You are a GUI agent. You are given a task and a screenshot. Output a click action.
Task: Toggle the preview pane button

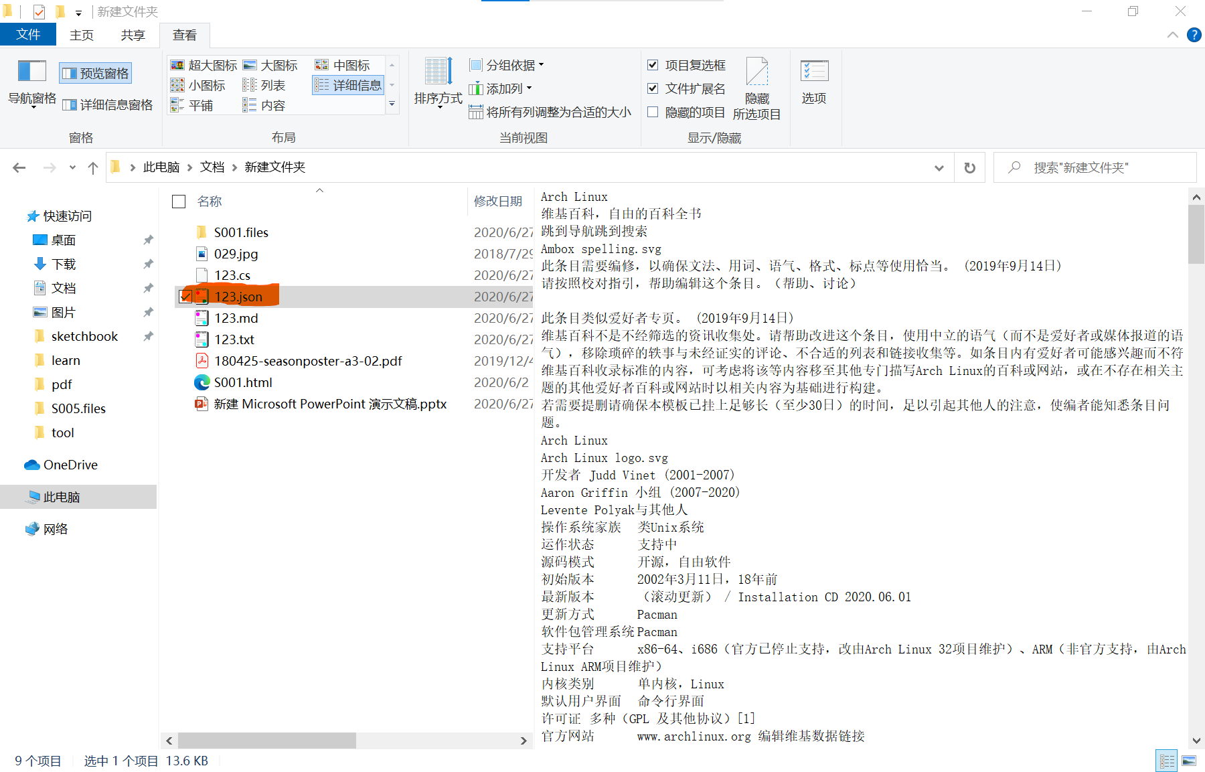(x=96, y=73)
